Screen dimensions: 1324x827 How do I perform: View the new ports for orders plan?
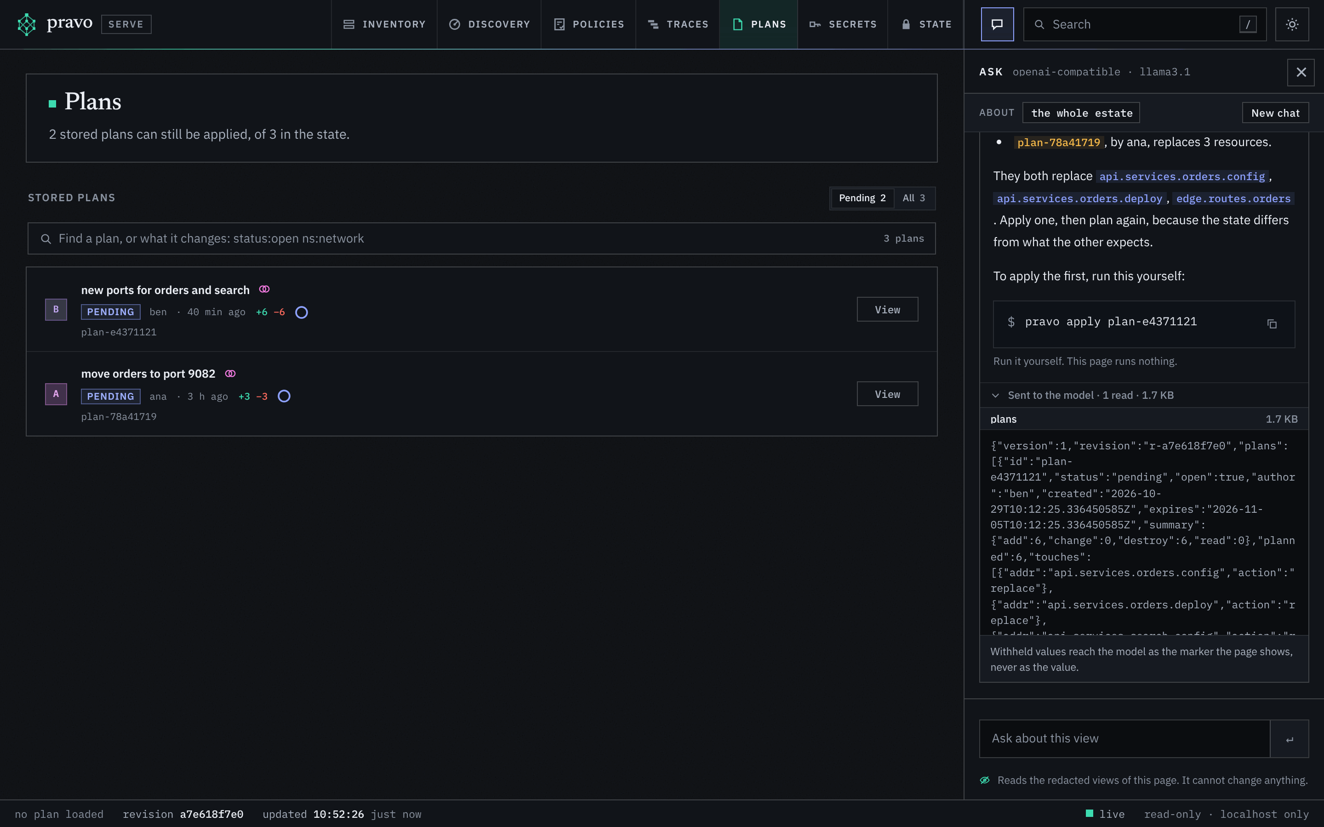pos(887,310)
